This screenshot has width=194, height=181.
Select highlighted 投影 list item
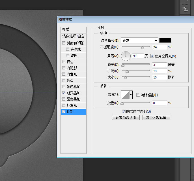pyautogui.click(x=74, y=112)
